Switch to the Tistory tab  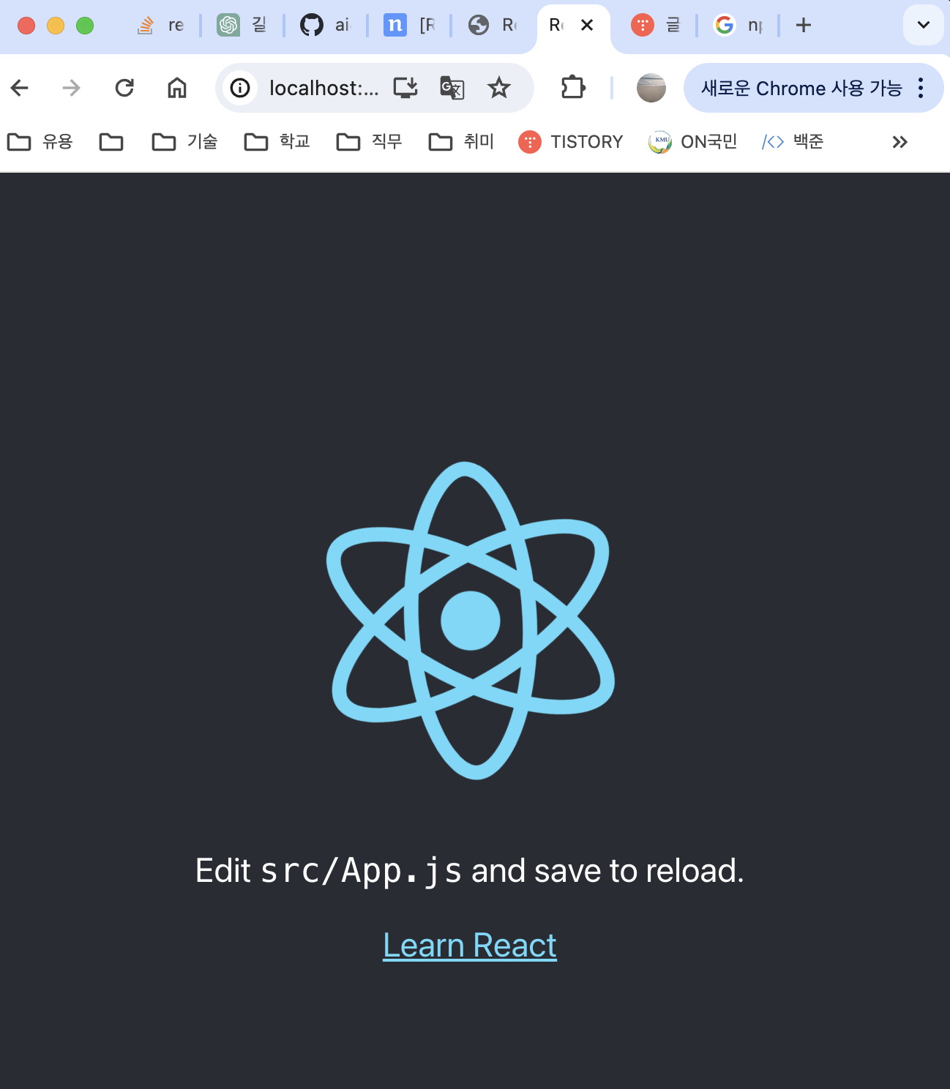tap(656, 25)
